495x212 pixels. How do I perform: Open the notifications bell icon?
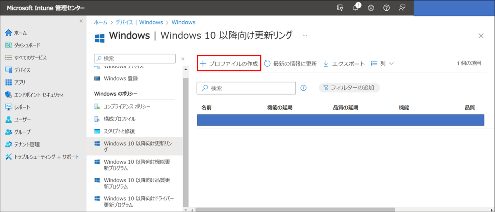[356, 7]
